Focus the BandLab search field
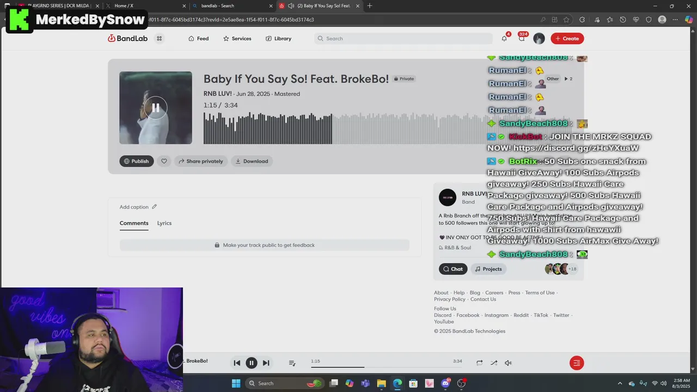This screenshot has height=392, width=697. (403, 39)
